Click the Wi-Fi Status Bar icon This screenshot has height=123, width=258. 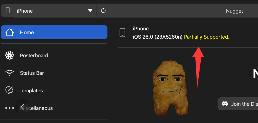coord(10,73)
